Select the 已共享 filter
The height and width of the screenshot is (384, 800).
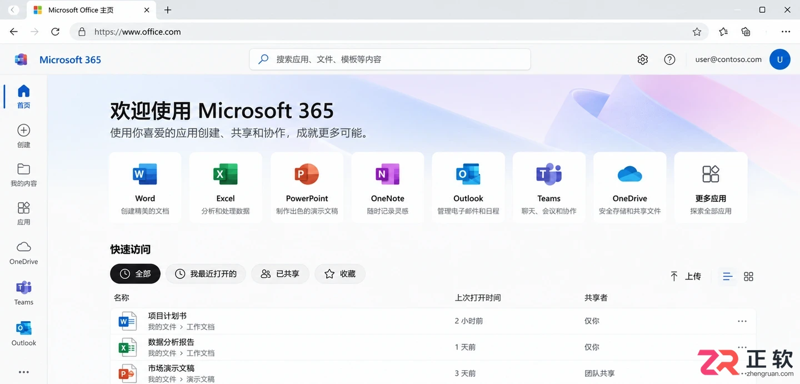click(x=280, y=273)
